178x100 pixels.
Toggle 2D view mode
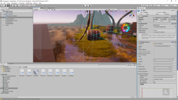[46, 10]
